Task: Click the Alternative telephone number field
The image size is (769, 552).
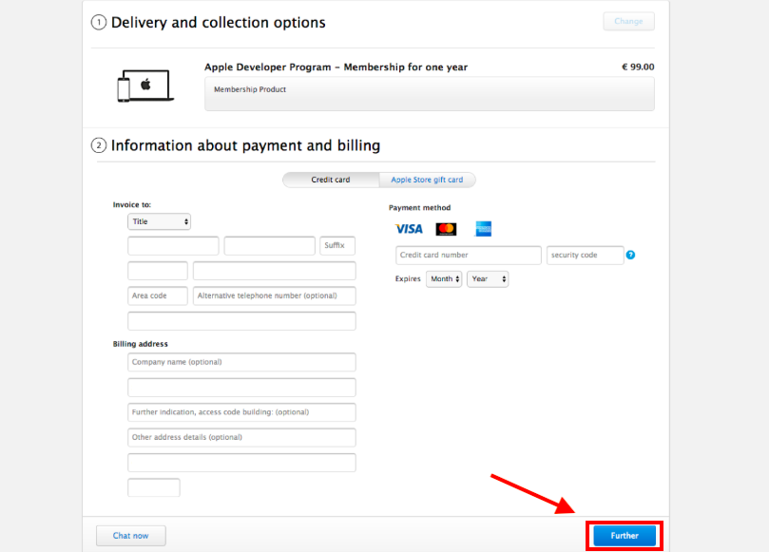Action: (274, 296)
